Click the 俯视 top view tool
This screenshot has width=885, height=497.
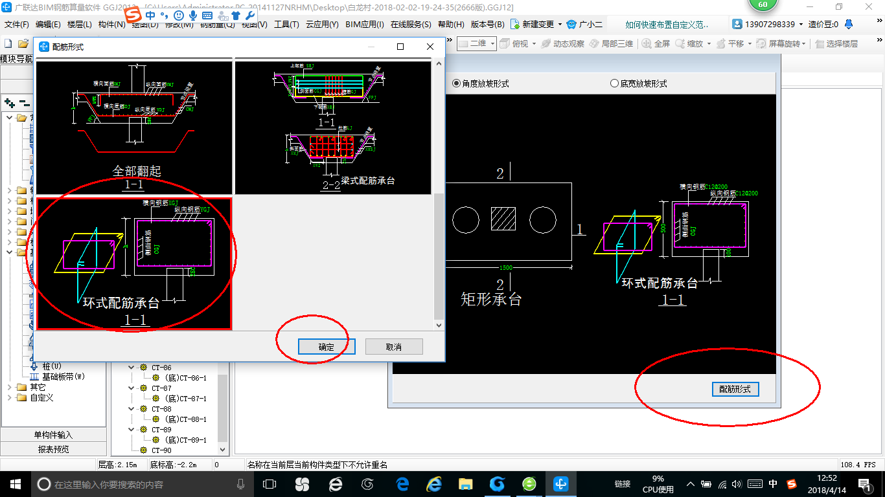514,43
